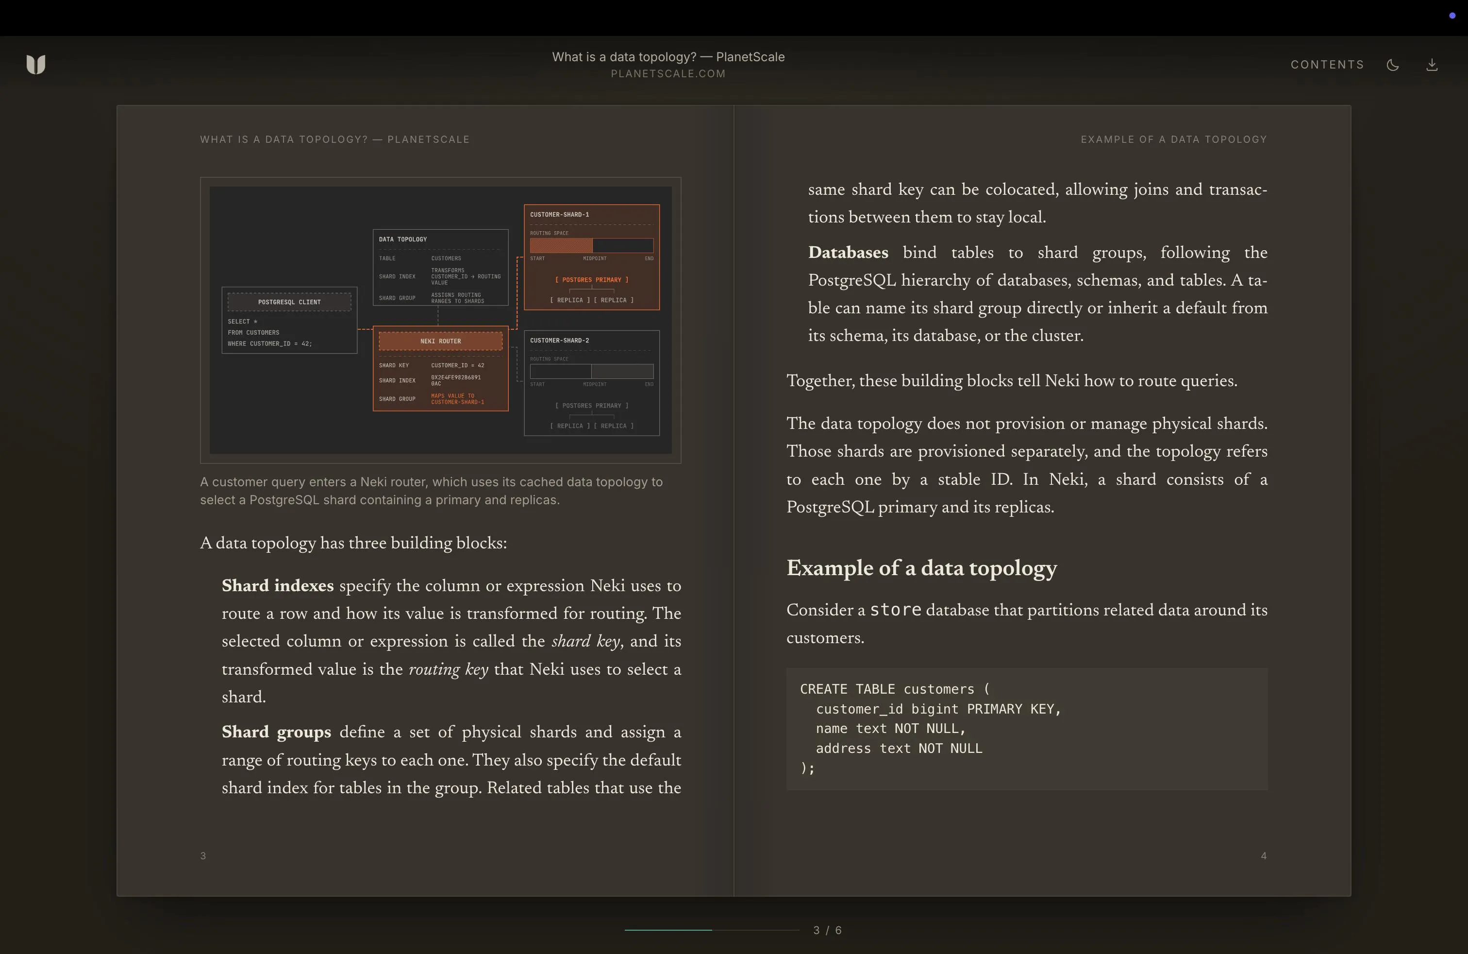Click 'Together, these building blocks tell Neki' sentence
The image size is (1468, 954).
coord(1012,381)
